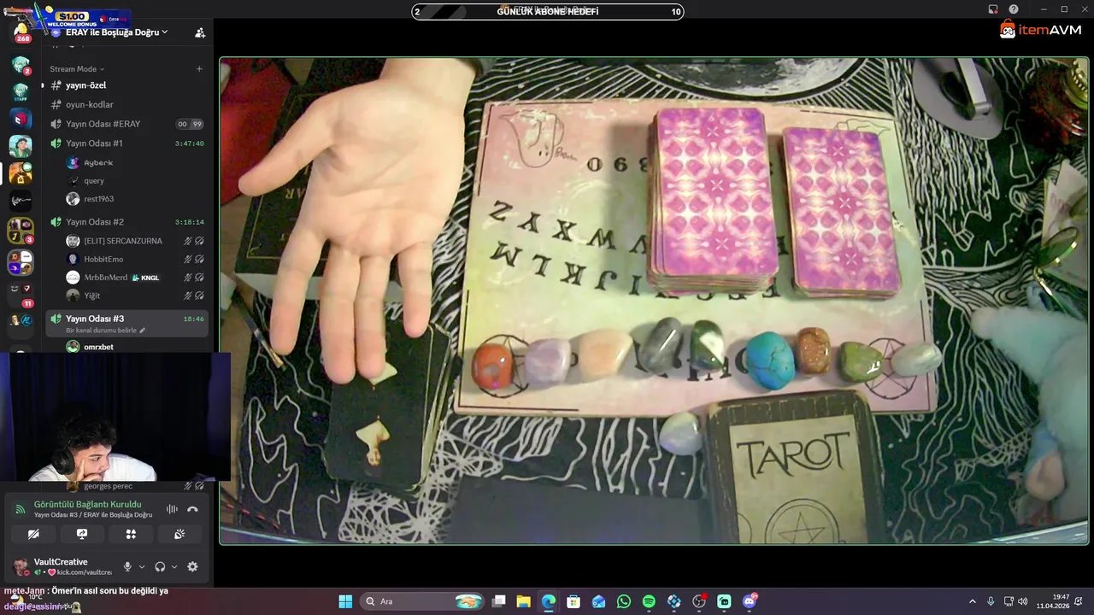Image resolution: width=1094 pixels, height=615 pixels.
Task: Open the oyun-kodlar text channel
Action: tap(126, 105)
